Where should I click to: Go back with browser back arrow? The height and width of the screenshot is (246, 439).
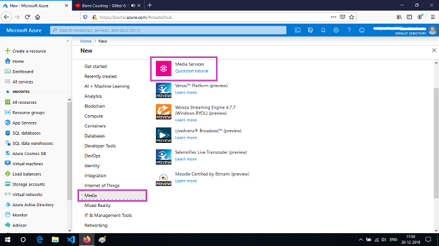[7, 17]
